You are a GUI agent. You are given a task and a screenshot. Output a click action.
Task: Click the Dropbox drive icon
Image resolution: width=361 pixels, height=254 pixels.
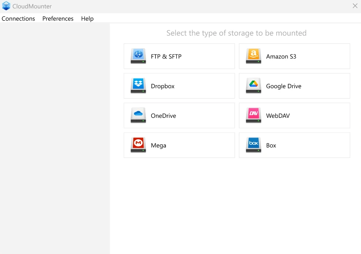tap(138, 86)
